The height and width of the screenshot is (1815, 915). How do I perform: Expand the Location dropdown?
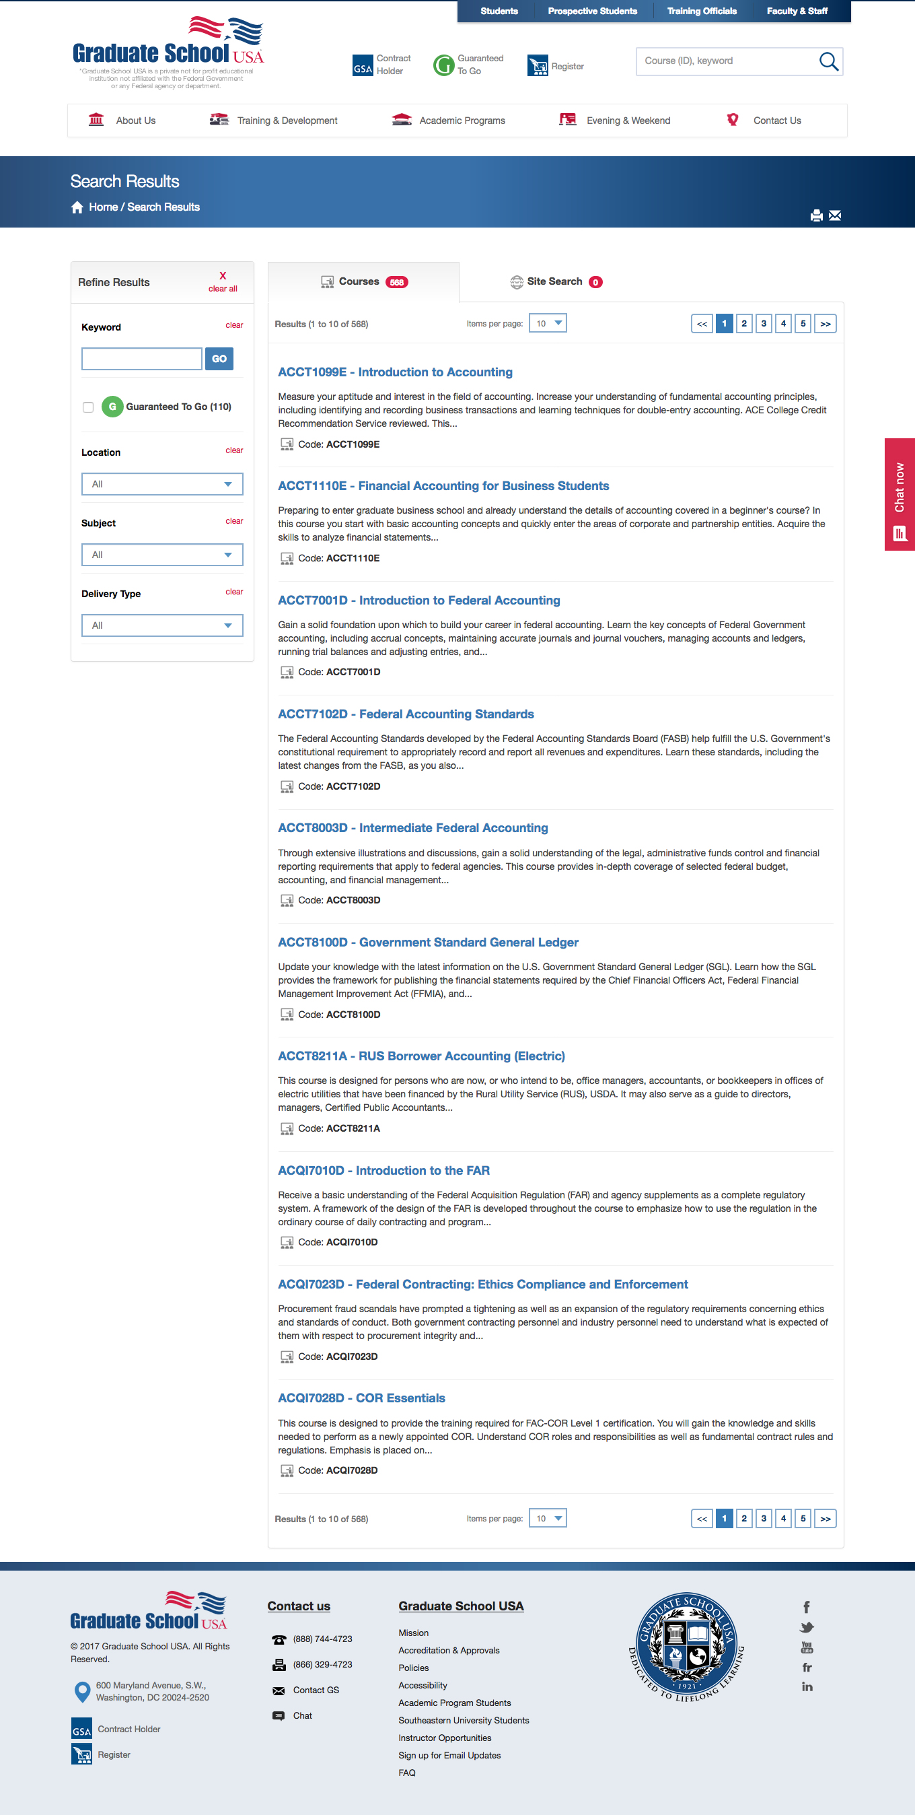tap(162, 484)
